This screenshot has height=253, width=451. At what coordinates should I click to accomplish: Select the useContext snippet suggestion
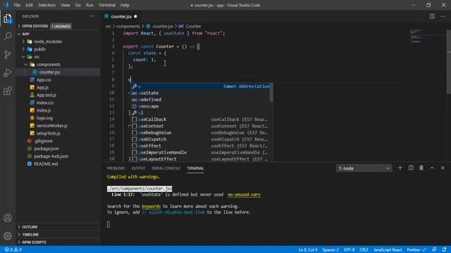click(x=200, y=126)
